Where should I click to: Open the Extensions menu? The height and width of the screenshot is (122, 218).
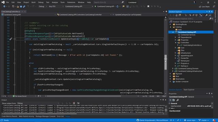[71, 2]
